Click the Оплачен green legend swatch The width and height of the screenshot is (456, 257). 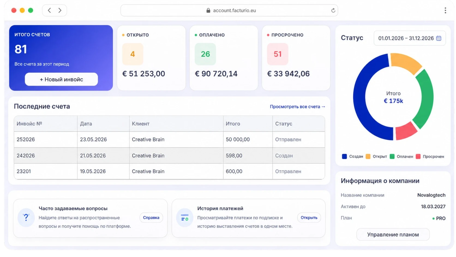click(392, 156)
